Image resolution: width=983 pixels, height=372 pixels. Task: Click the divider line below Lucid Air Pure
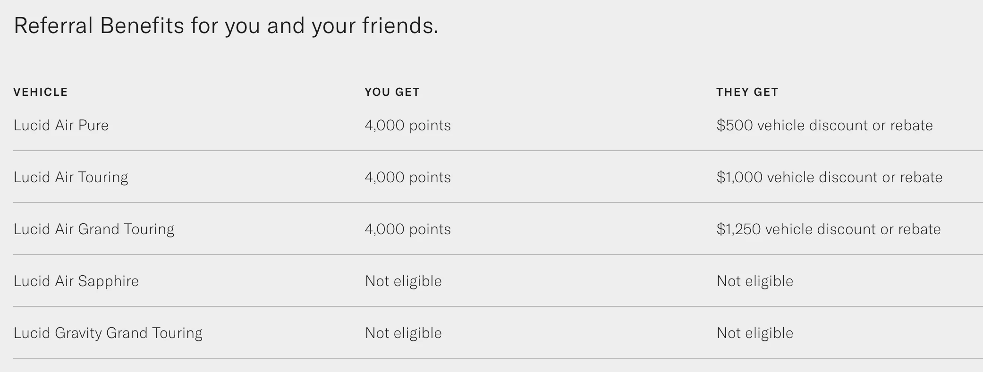(498, 151)
